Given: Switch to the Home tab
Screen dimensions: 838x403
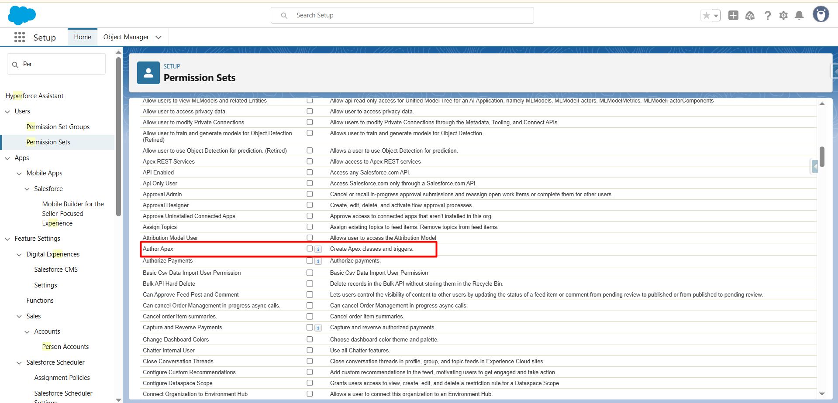Looking at the screenshot, I should coord(83,37).
